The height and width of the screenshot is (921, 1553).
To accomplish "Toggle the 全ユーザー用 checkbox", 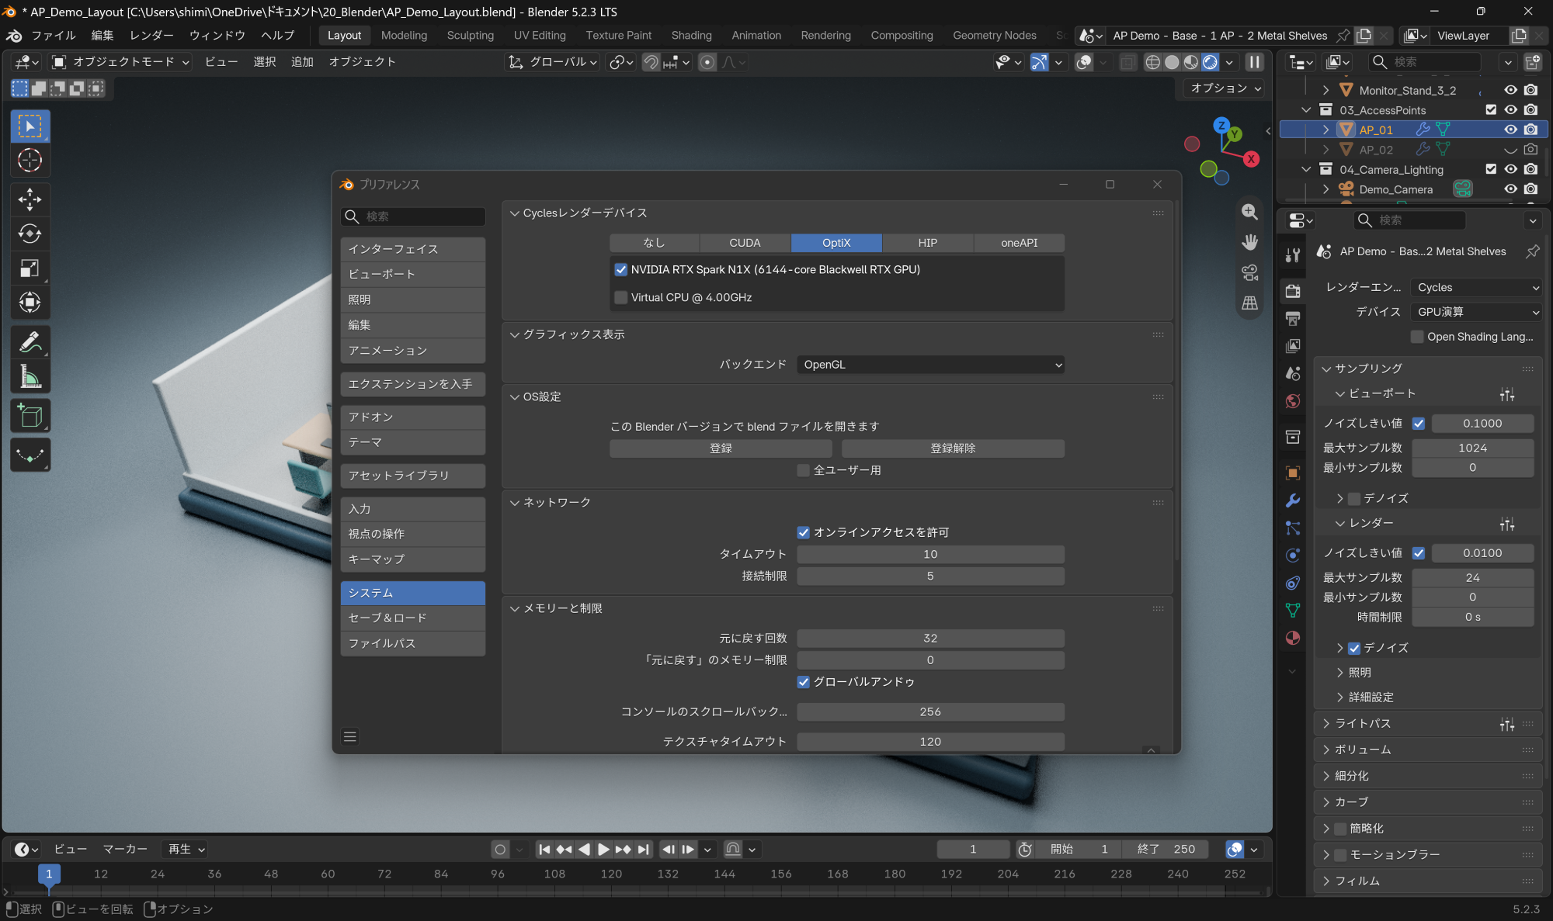I will click(804, 470).
